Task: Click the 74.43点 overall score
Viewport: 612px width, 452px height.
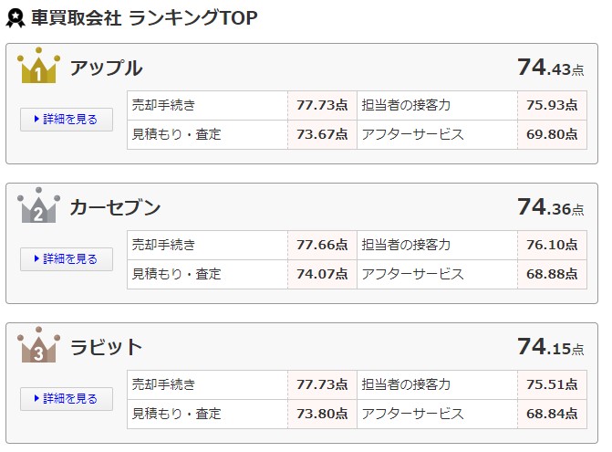Action: 550,68
